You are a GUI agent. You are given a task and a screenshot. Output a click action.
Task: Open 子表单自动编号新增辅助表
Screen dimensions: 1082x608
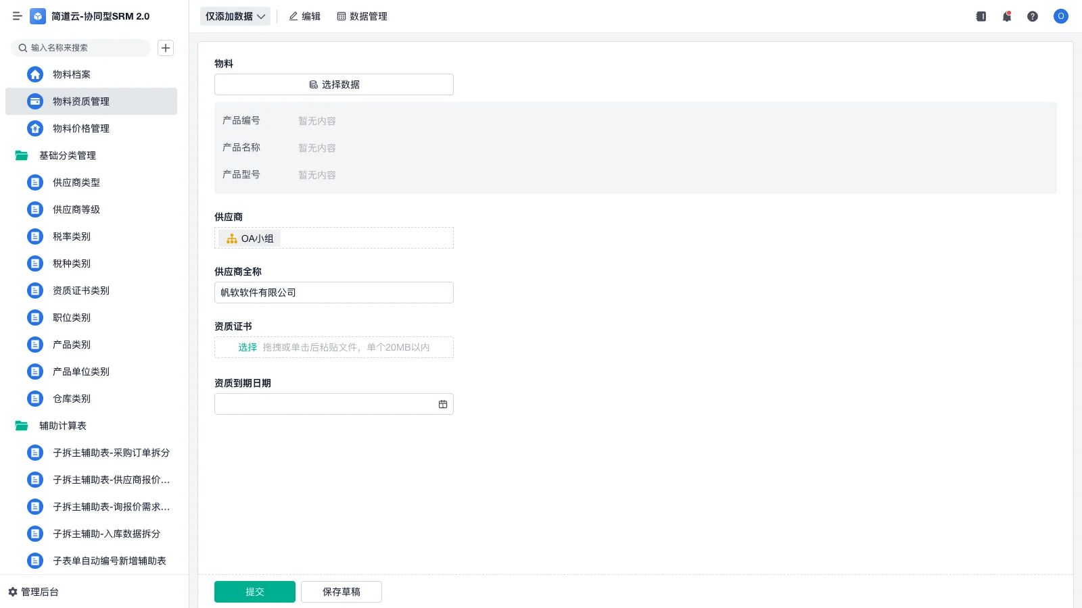pyautogui.click(x=91, y=561)
